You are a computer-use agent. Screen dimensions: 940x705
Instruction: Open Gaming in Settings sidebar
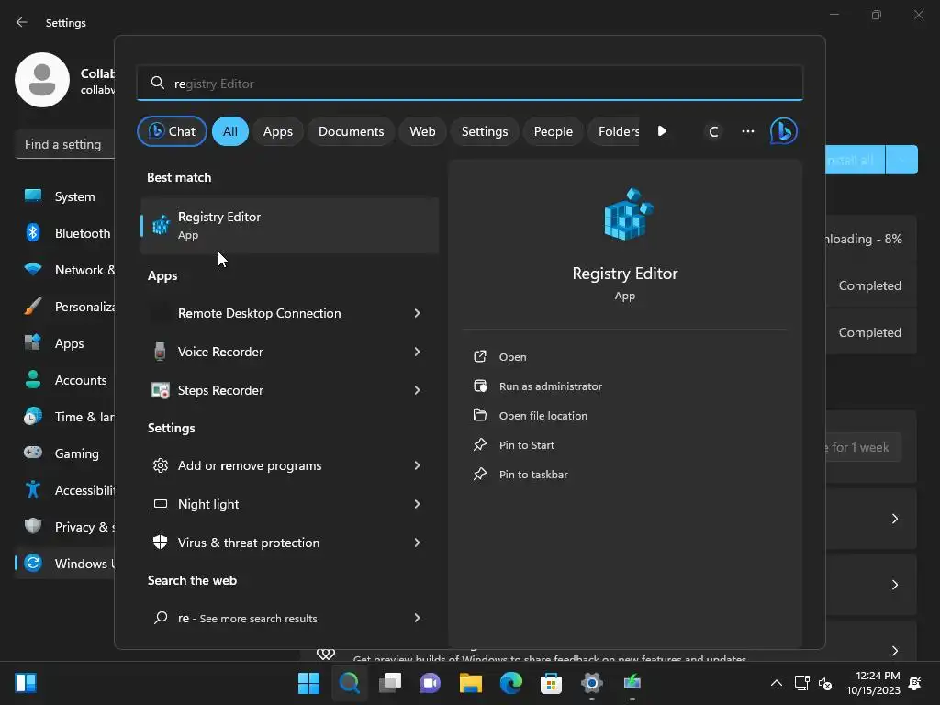(65, 453)
